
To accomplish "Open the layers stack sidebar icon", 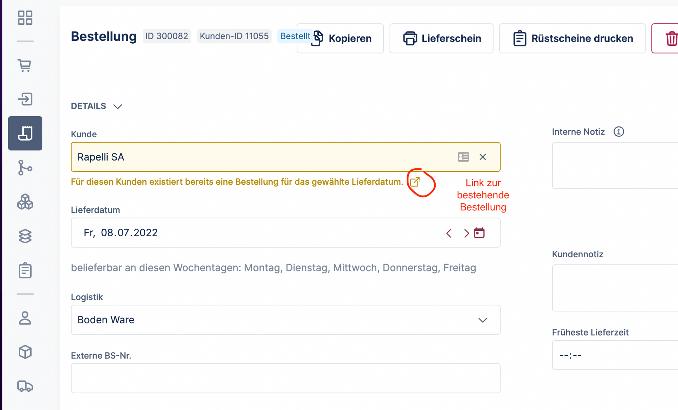I will [25, 236].
